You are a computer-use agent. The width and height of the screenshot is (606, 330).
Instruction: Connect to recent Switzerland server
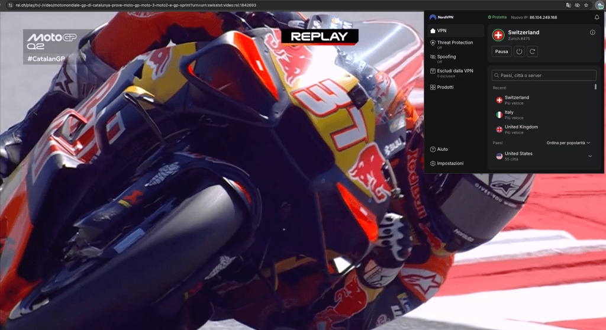click(543, 100)
